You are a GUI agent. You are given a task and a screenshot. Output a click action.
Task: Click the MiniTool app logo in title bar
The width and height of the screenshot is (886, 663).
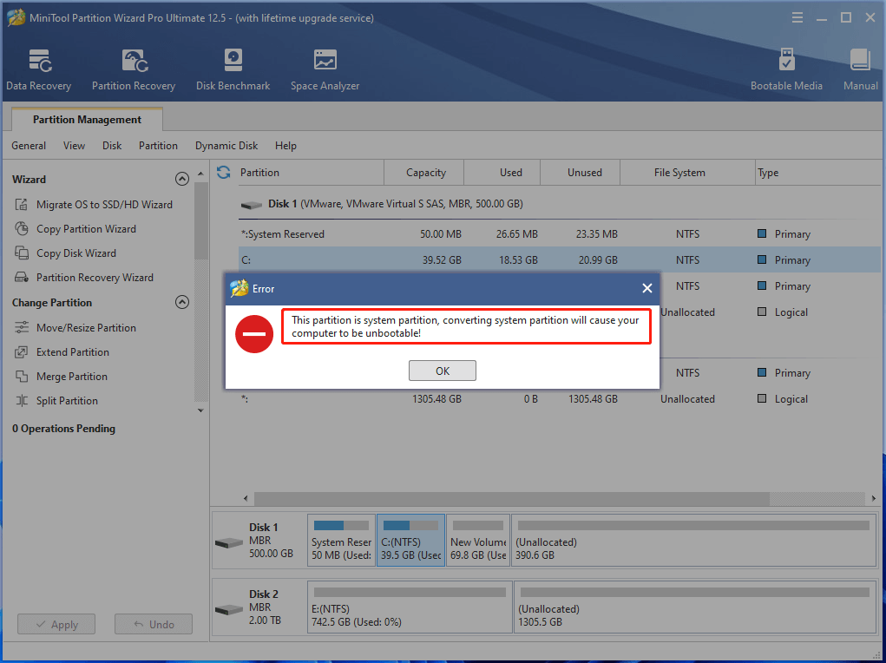pos(16,18)
